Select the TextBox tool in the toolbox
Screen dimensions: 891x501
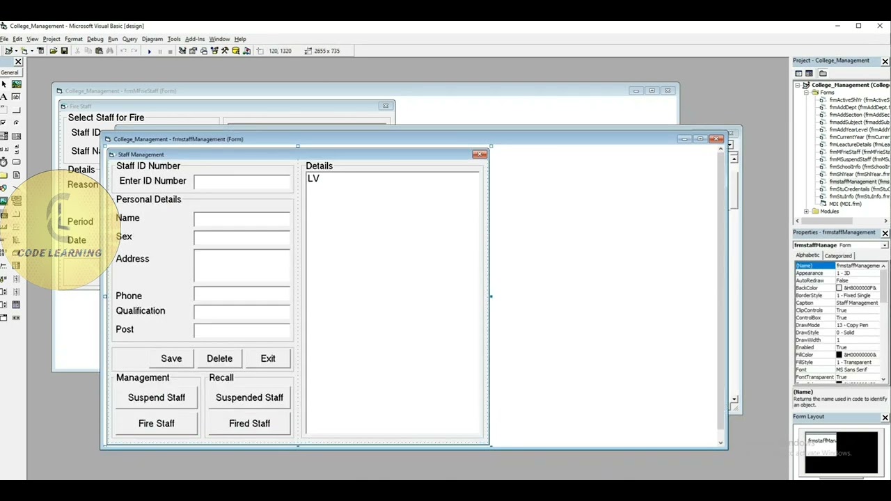click(16, 97)
